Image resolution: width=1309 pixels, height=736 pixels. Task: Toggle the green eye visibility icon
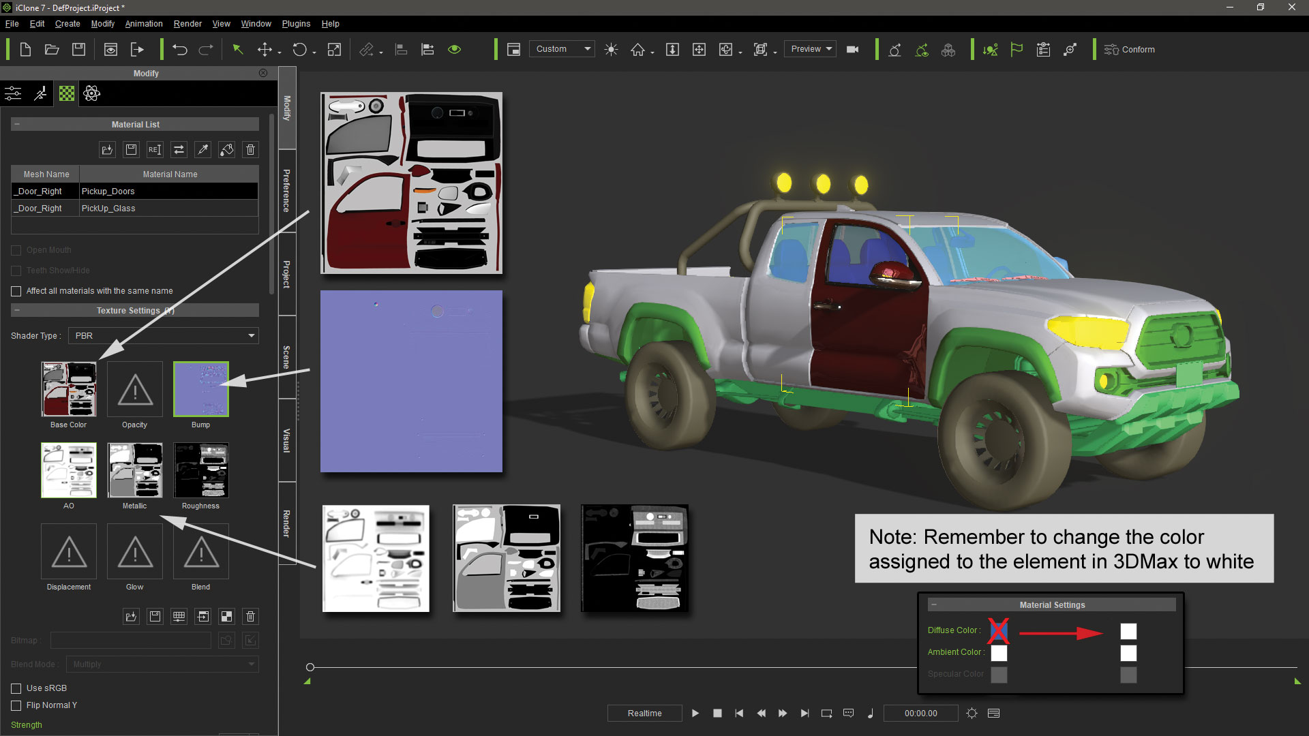[x=455, y=49]
